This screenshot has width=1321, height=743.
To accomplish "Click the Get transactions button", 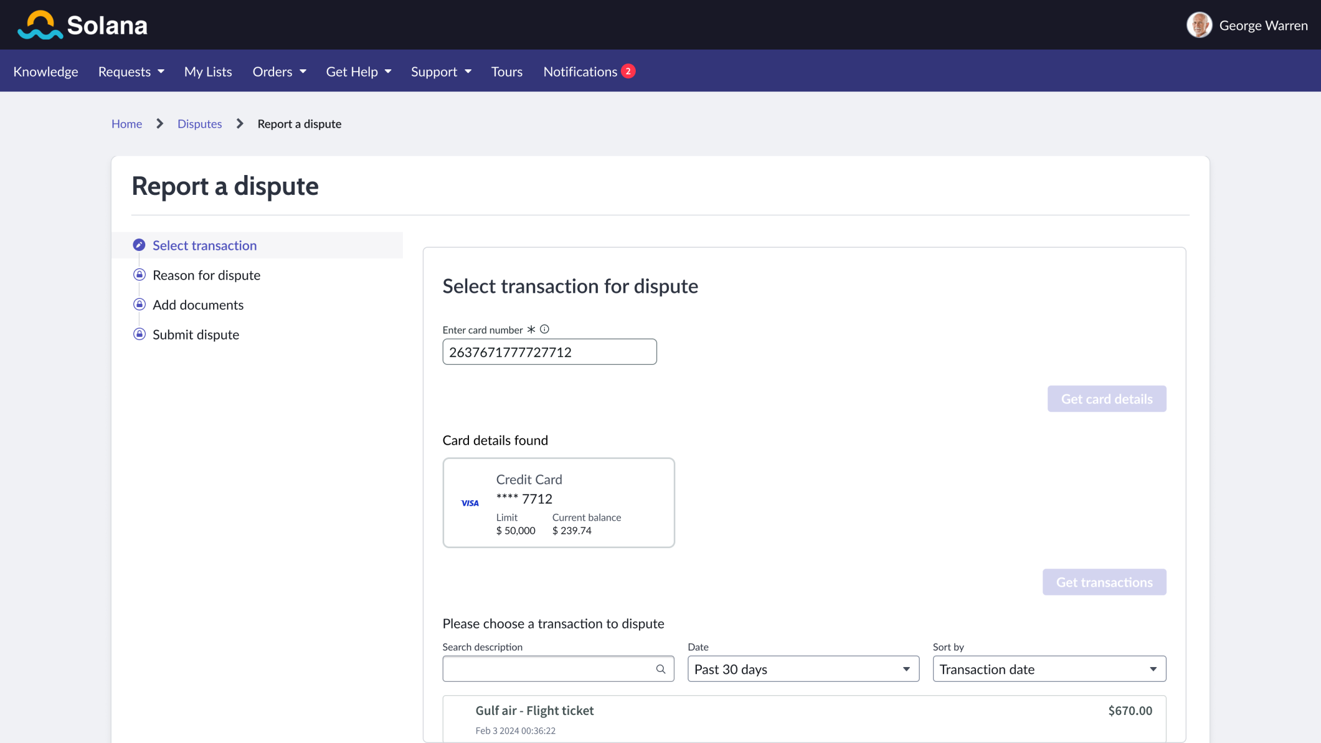I will (x=1104, y=582).
